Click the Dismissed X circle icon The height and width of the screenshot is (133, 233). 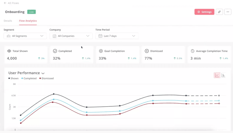coord(147,51)
